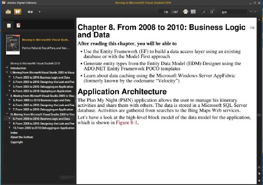Expand the Introduction tree node

[7, 68]
